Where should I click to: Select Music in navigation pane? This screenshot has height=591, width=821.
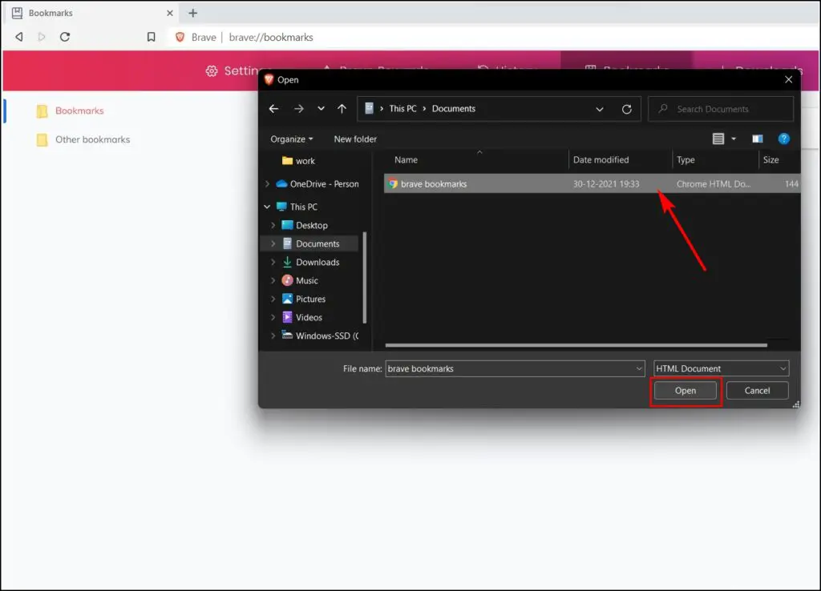(x=300, y=281)
